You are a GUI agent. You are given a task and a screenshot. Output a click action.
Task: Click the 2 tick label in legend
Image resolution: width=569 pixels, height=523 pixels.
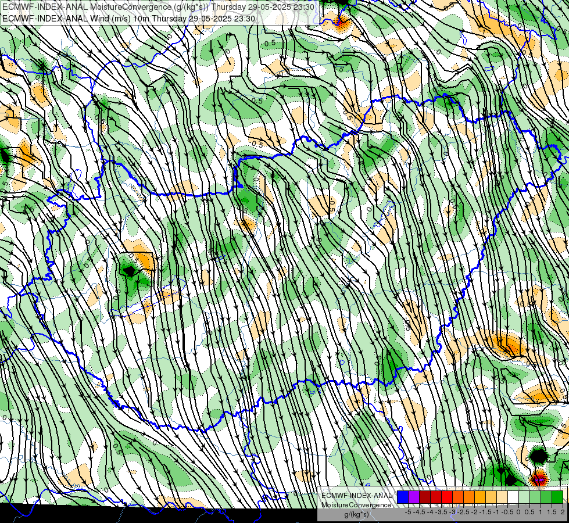point(563,512)
